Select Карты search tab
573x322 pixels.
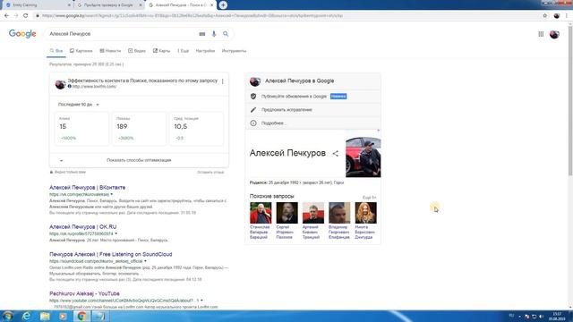[161, 51]
